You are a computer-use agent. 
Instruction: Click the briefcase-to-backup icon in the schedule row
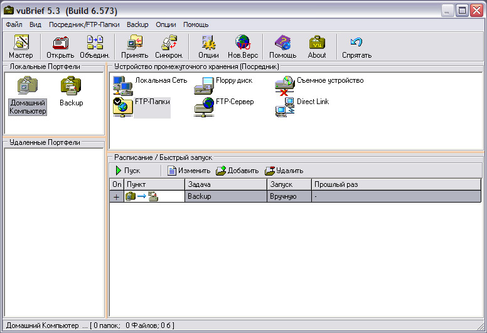[142, 196]
